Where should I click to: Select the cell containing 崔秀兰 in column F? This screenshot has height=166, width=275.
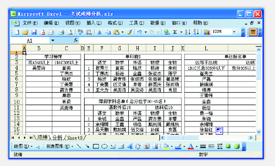coord(102,68)
